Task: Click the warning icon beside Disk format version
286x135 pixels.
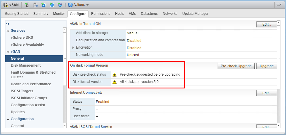Action: point(115,82)
